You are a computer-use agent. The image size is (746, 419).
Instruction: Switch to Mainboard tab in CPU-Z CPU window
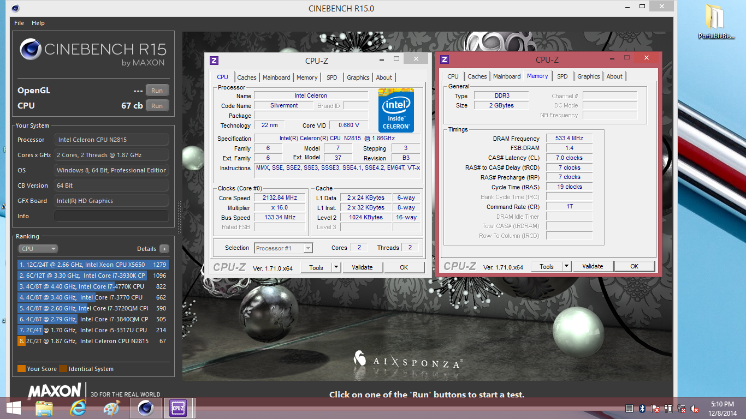coord(276,77)
